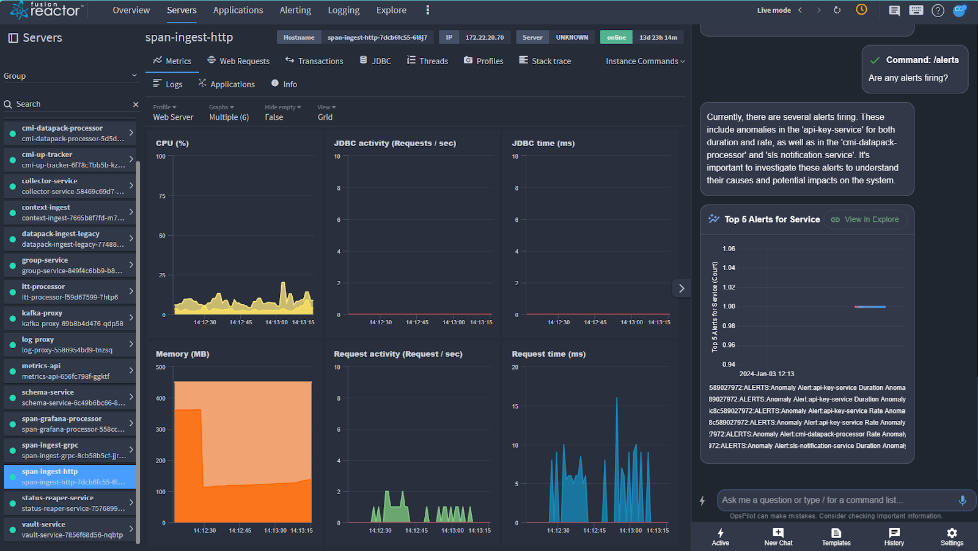978x551 pixels.
Task: Open the Alerting menu
Action: point(295,10)
